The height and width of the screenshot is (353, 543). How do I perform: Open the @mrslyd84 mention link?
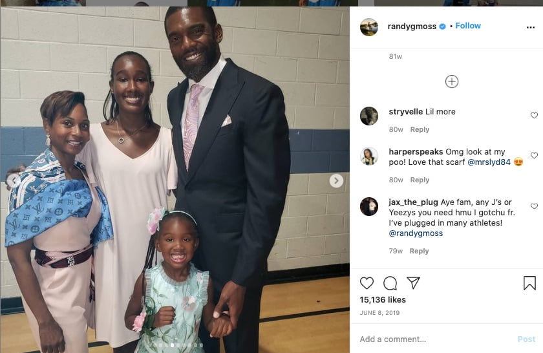489,162
